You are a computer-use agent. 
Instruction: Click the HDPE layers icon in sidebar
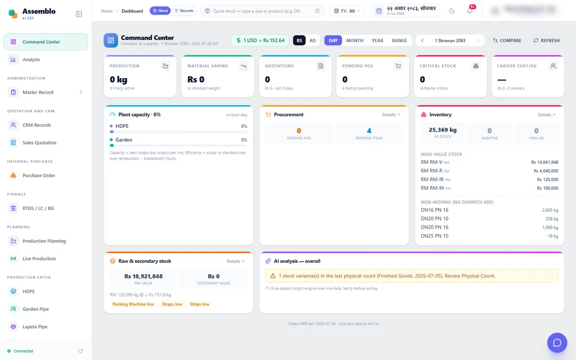tap(13, 291)
